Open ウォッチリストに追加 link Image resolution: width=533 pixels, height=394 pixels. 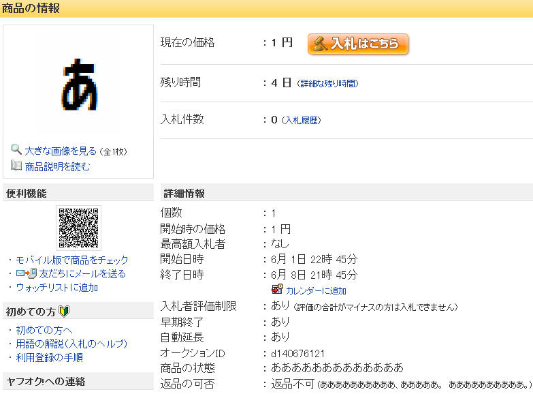coord(56,288)
